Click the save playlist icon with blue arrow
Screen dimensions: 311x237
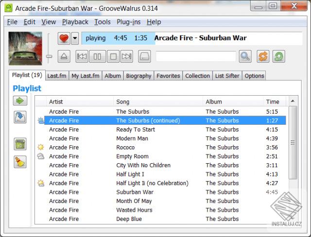click(20, 117)
